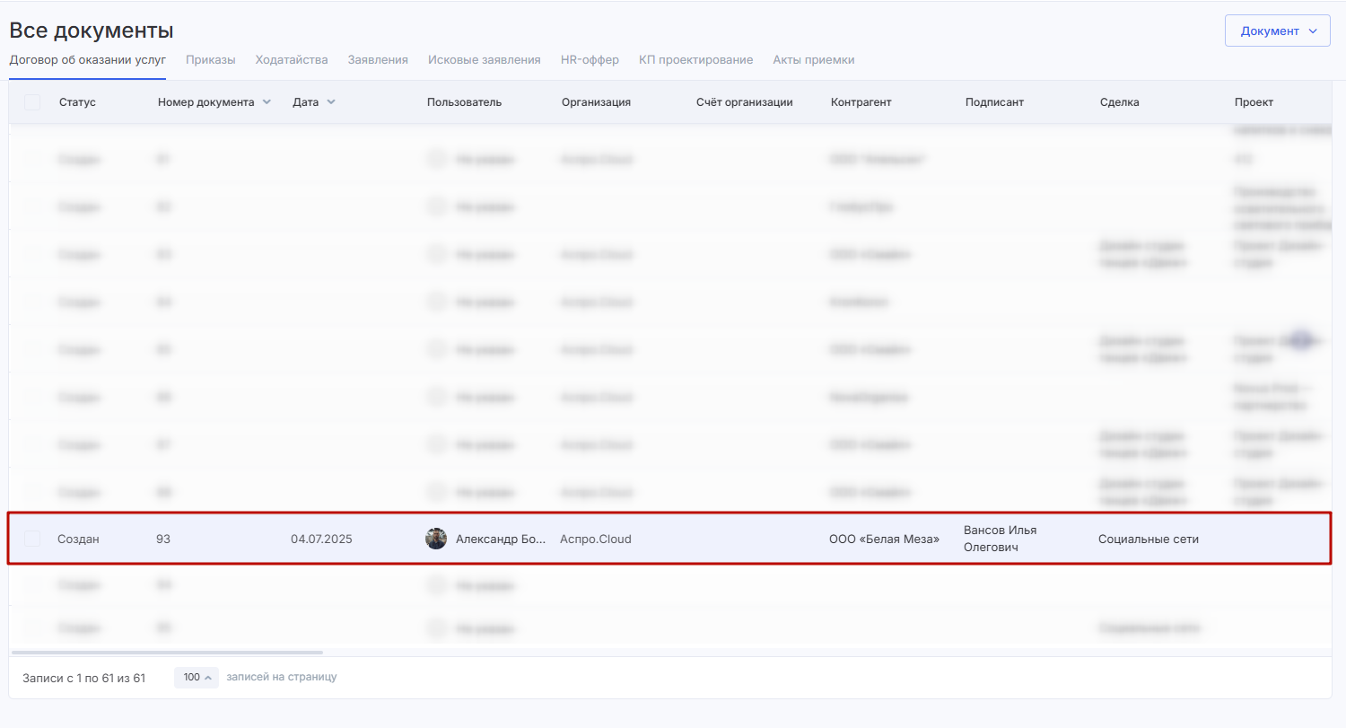
Task: Click the Контрагент column header
Action: click(861, 102)
